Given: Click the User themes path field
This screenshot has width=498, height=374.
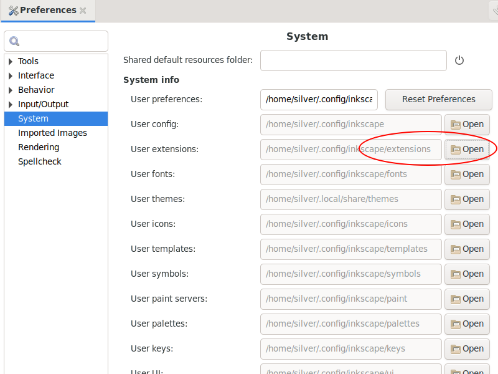Looking at the screenshot, I should point(351,199).
